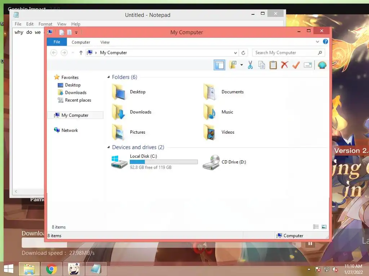
Task: Click the Local Disk C: usage bar
Action: pos(164,162)
